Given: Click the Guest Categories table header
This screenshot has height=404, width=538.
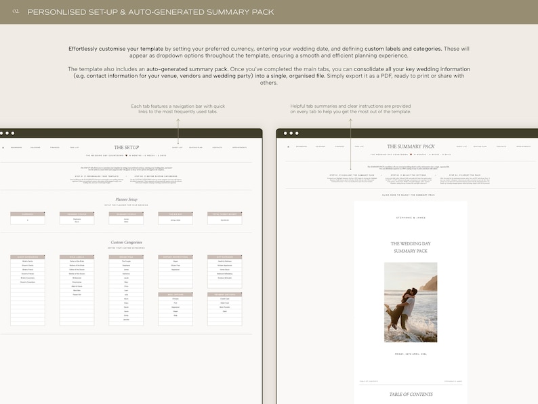Looking at the screenshot, I should [28, 257].
